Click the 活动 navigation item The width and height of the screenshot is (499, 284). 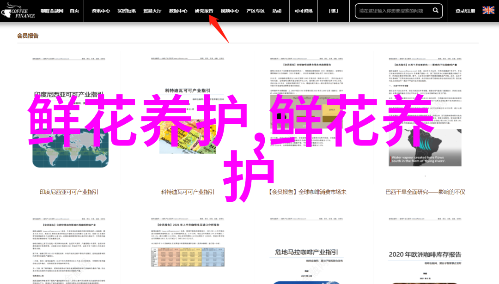(277, 11)
